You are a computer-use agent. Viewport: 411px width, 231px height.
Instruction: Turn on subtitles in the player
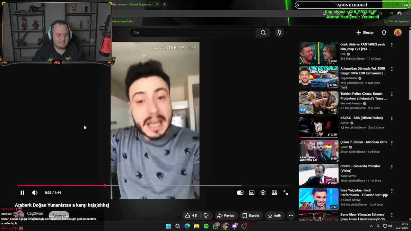pos(252,193)
